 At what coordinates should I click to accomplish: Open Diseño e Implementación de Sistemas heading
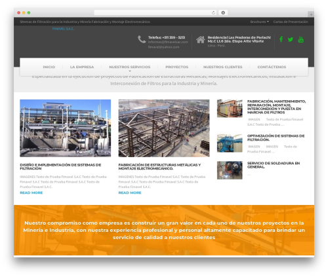point(60,166)
